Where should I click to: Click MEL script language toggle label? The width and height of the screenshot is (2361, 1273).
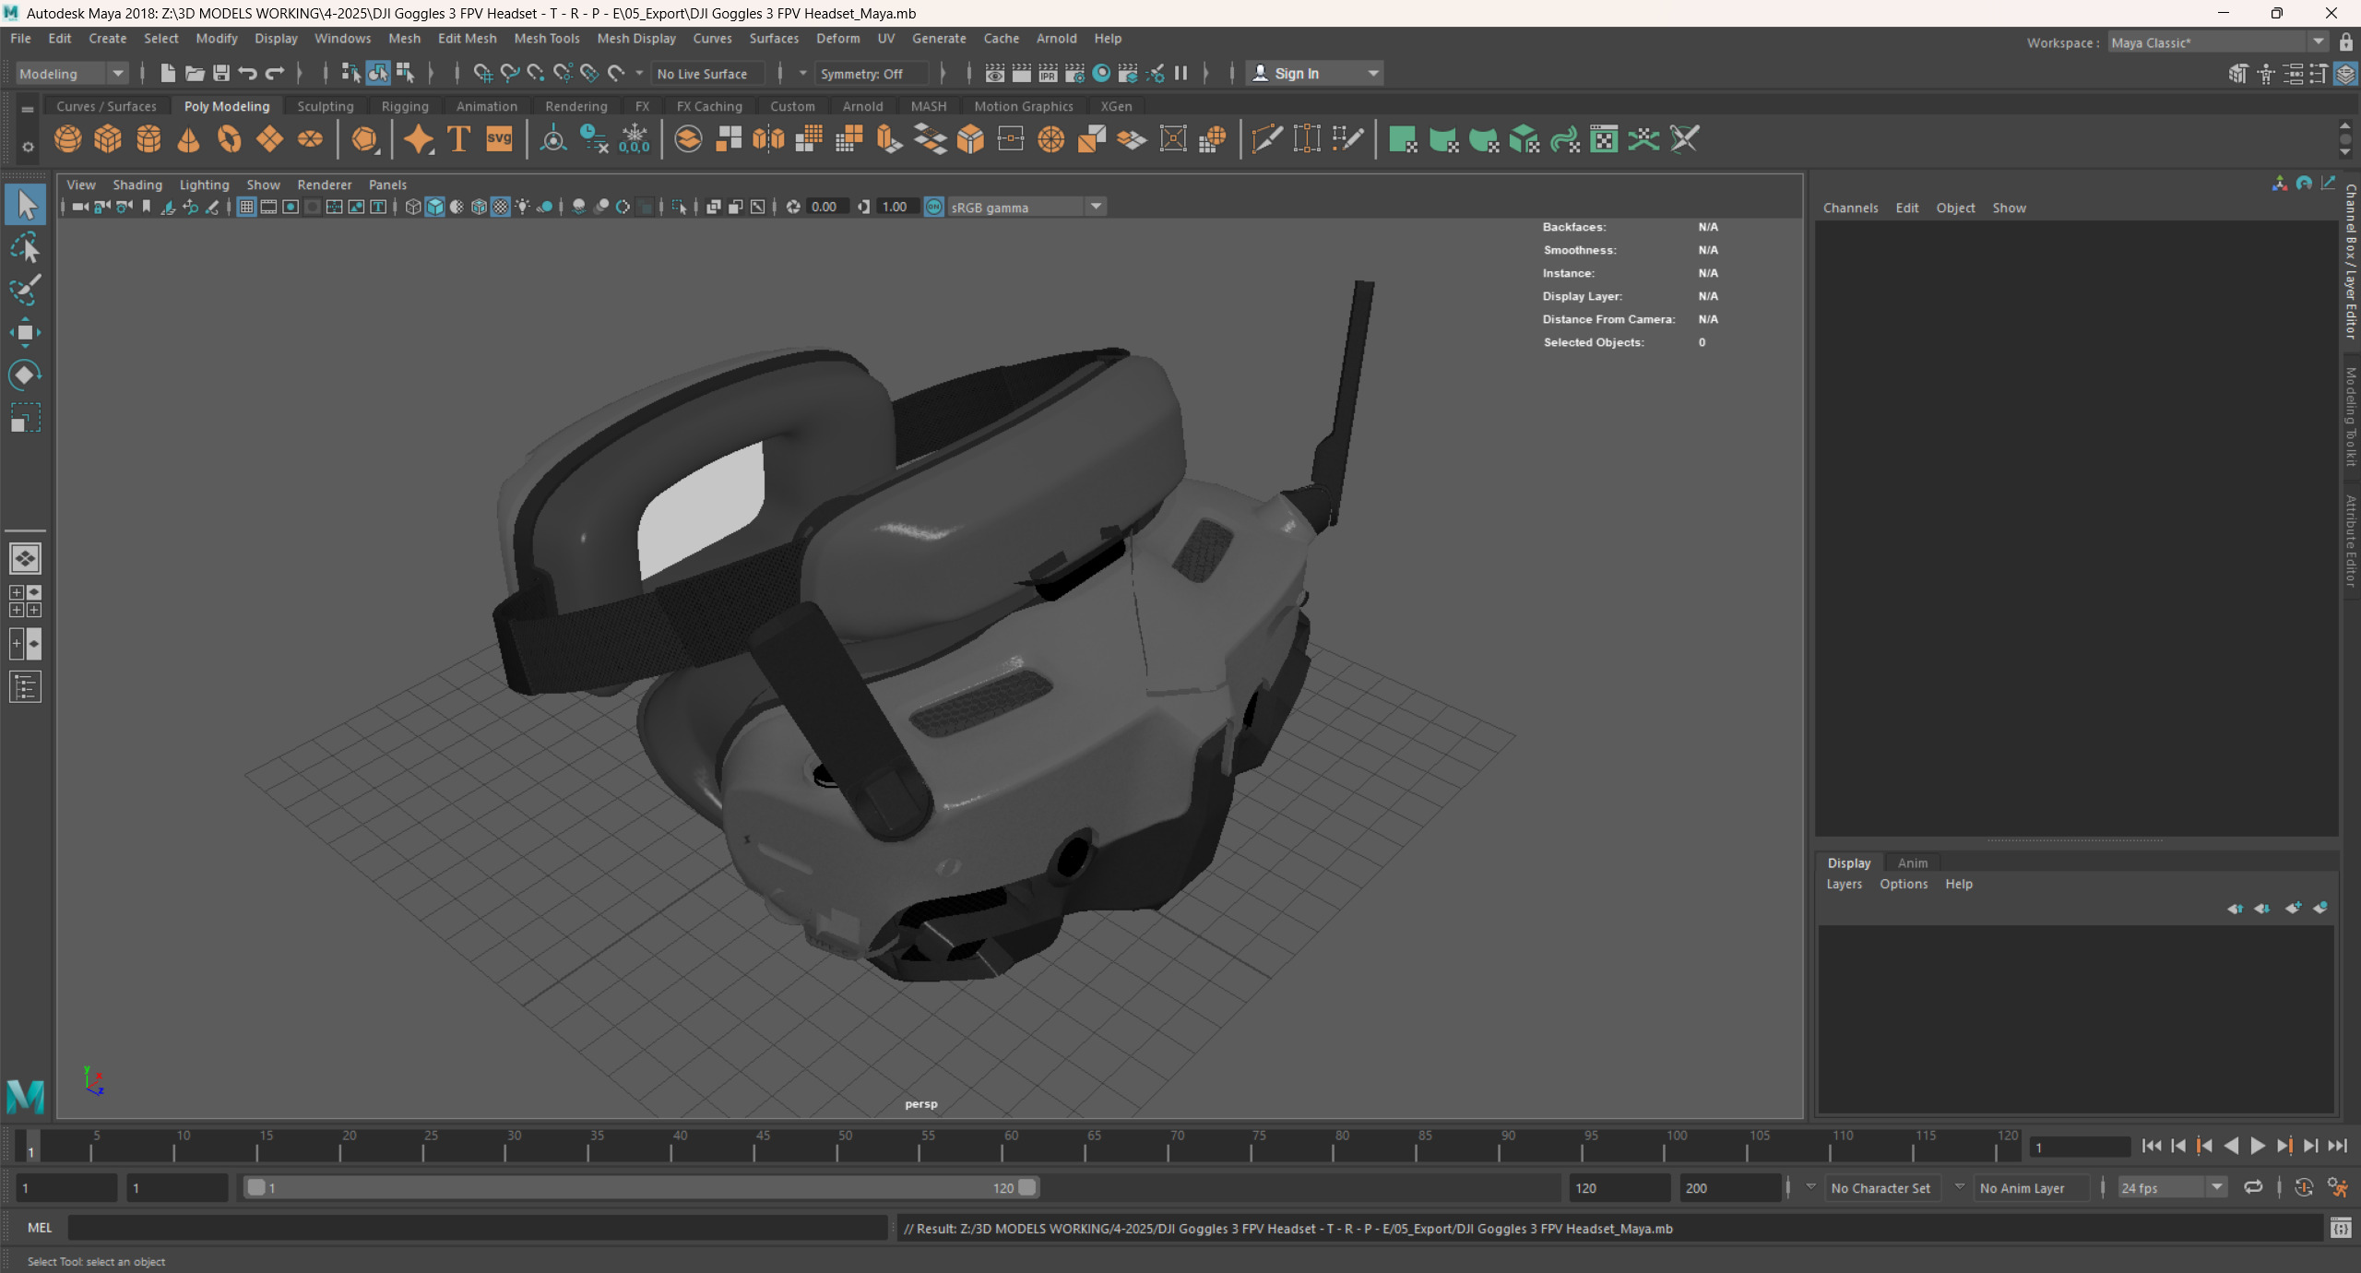pyautogui.click(x=40, y=1228)
